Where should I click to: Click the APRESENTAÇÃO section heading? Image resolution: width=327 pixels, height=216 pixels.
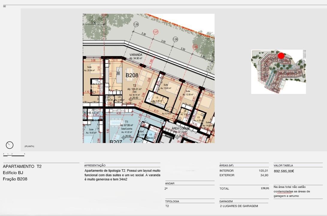95,165
